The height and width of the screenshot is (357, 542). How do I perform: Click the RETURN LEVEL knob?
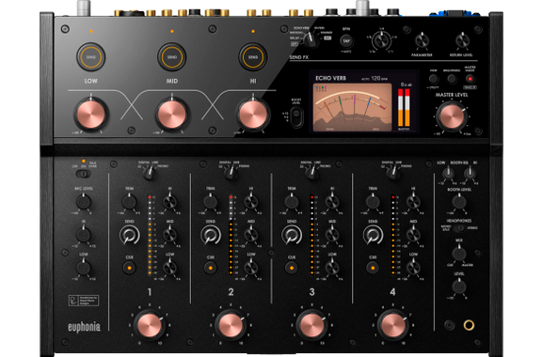(x=462, y=40)
